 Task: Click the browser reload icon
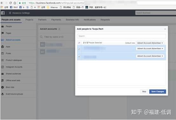(x=10, y=3)
